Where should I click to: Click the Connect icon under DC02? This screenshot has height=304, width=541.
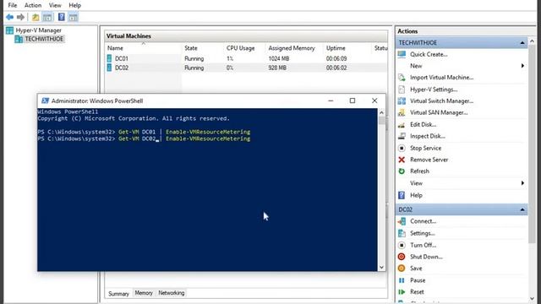click(x=402, y=221)
